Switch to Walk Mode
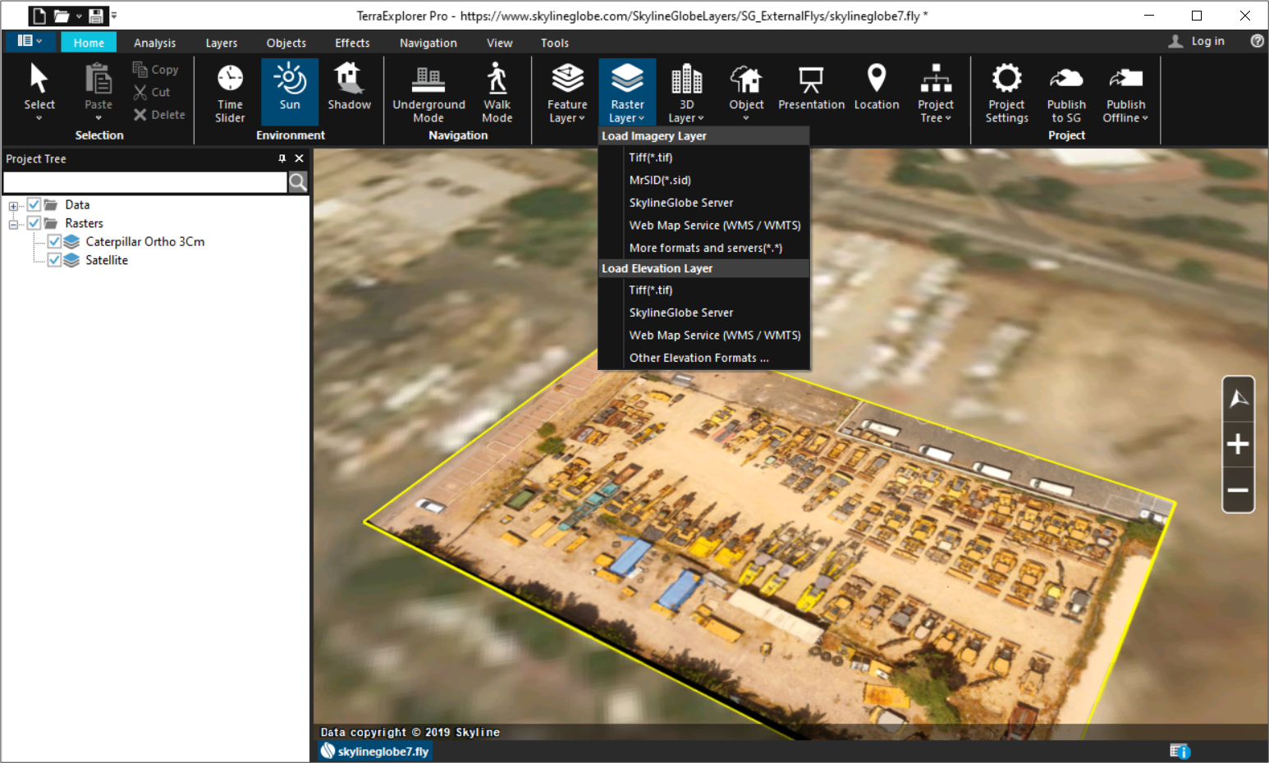Screen dimensions: 1269x763 click(497, 92)
